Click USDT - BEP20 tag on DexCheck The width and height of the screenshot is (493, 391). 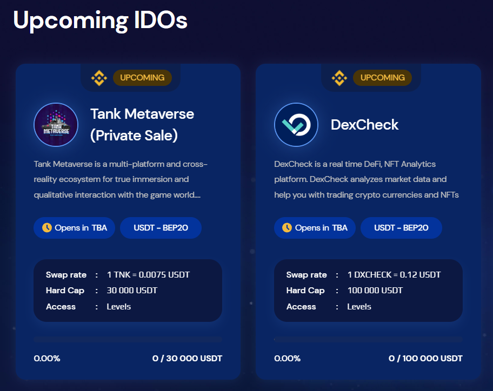(401, 228)
